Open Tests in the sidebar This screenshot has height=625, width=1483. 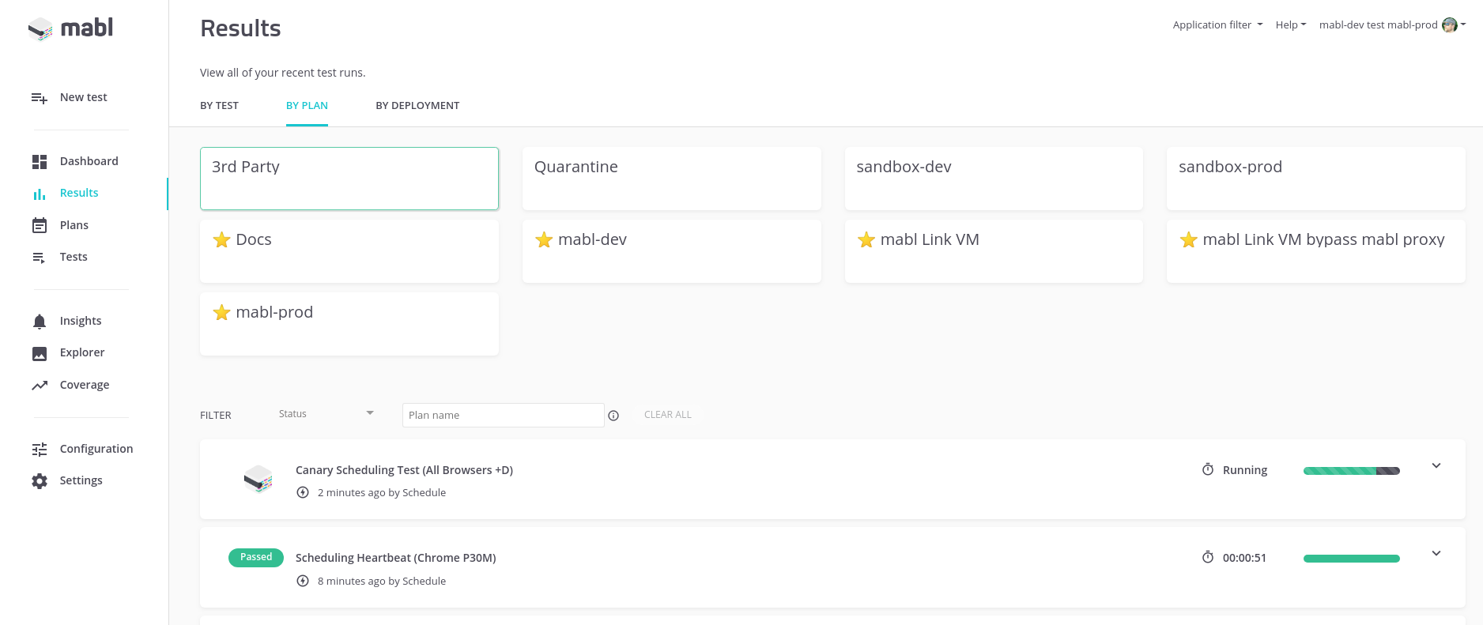(x=74, y=257)
